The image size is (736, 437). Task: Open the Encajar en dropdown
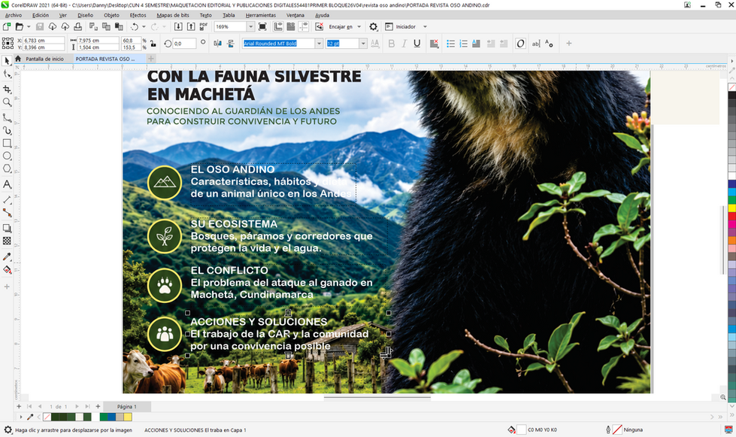pos(359,27)
